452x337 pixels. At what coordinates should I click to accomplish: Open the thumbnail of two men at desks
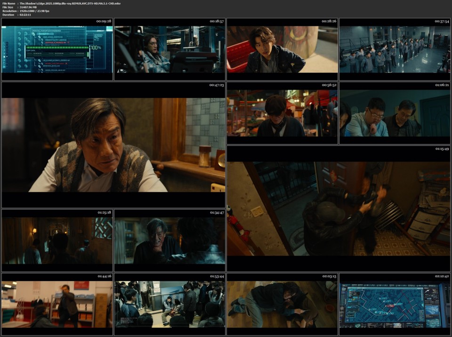click(x=395, y=113)
